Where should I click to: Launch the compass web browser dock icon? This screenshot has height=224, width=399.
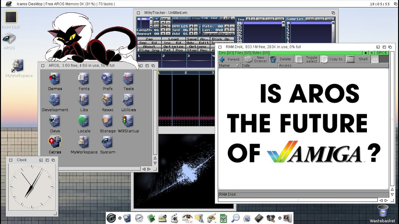(x=139, y=218)
